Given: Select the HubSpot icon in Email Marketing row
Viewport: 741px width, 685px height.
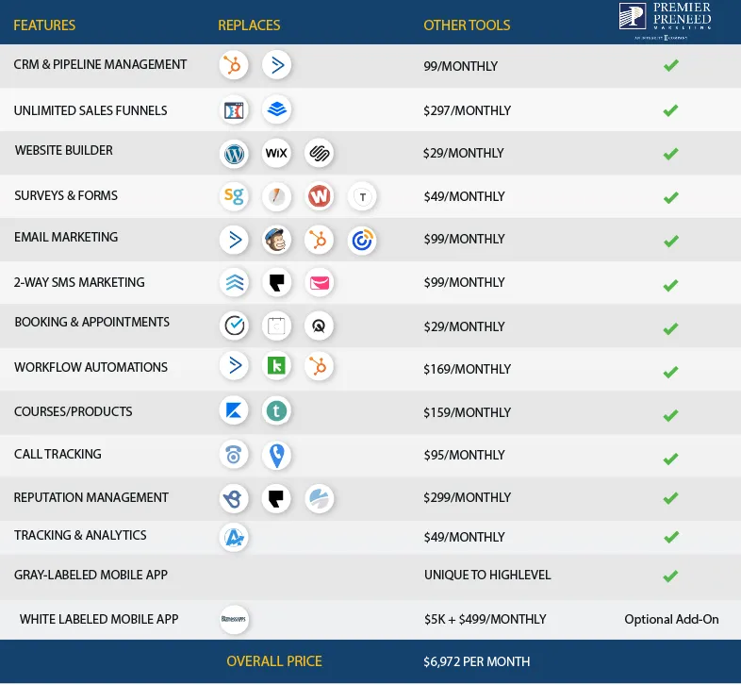Looking at the screenshot, I should tap(319, 240).
